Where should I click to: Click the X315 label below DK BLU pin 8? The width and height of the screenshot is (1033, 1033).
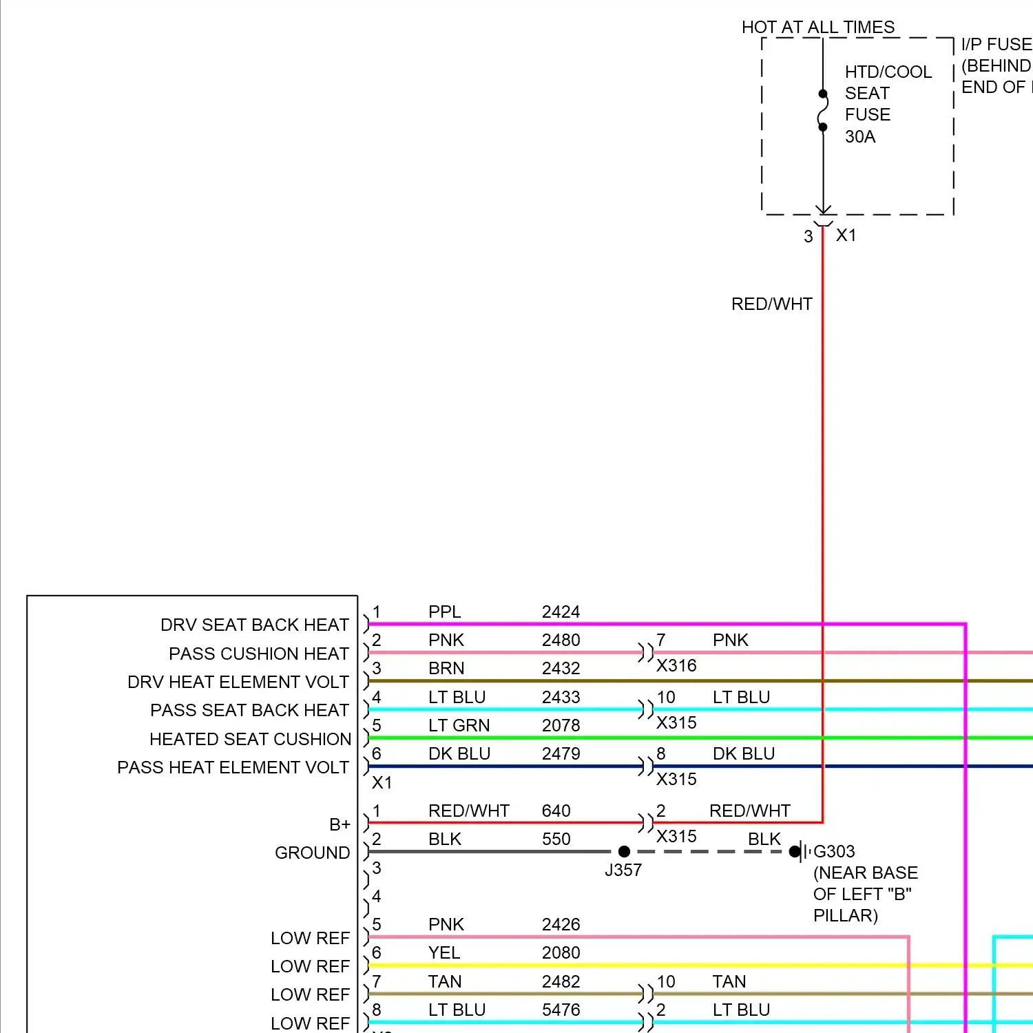click(676, 779)
